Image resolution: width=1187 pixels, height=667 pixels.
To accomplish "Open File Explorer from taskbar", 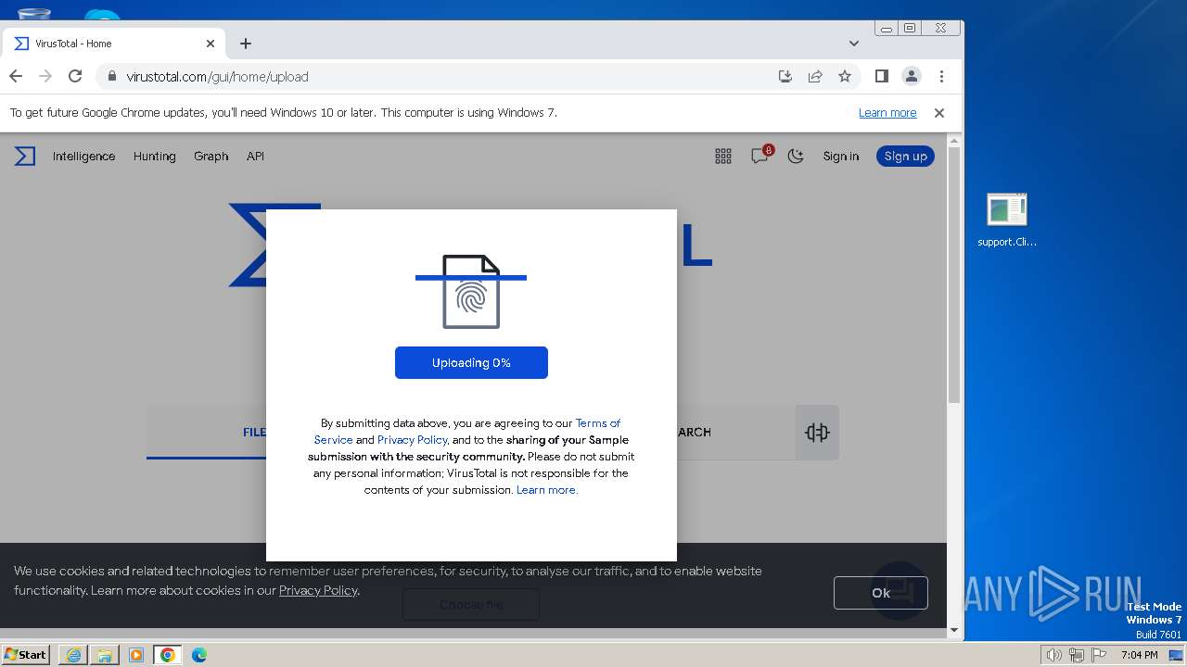I will pos(105,655).
